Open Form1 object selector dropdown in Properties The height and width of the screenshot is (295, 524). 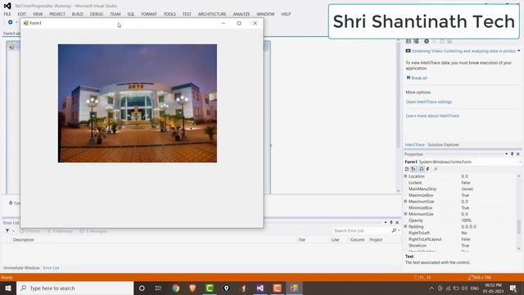pos(520,162)
